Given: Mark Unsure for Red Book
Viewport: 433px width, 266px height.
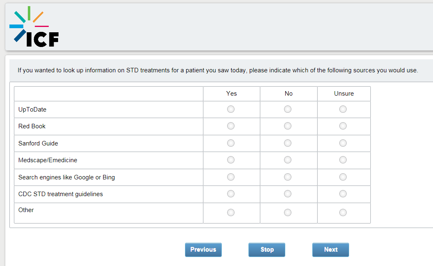Looking at the screenshot, I should coord(343,126).
